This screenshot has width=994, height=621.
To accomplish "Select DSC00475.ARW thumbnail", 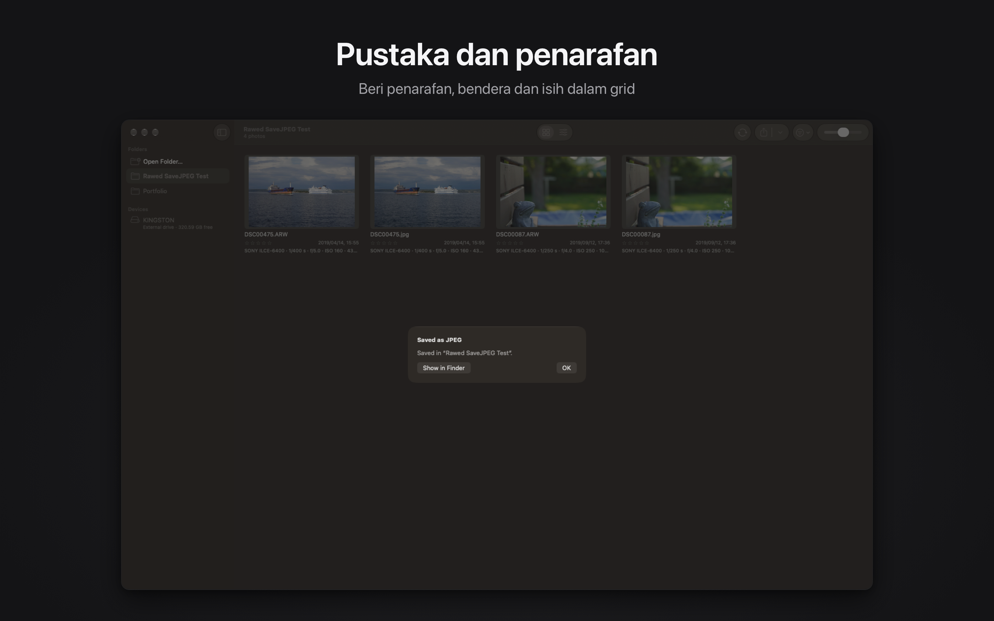I will [302, 191].
